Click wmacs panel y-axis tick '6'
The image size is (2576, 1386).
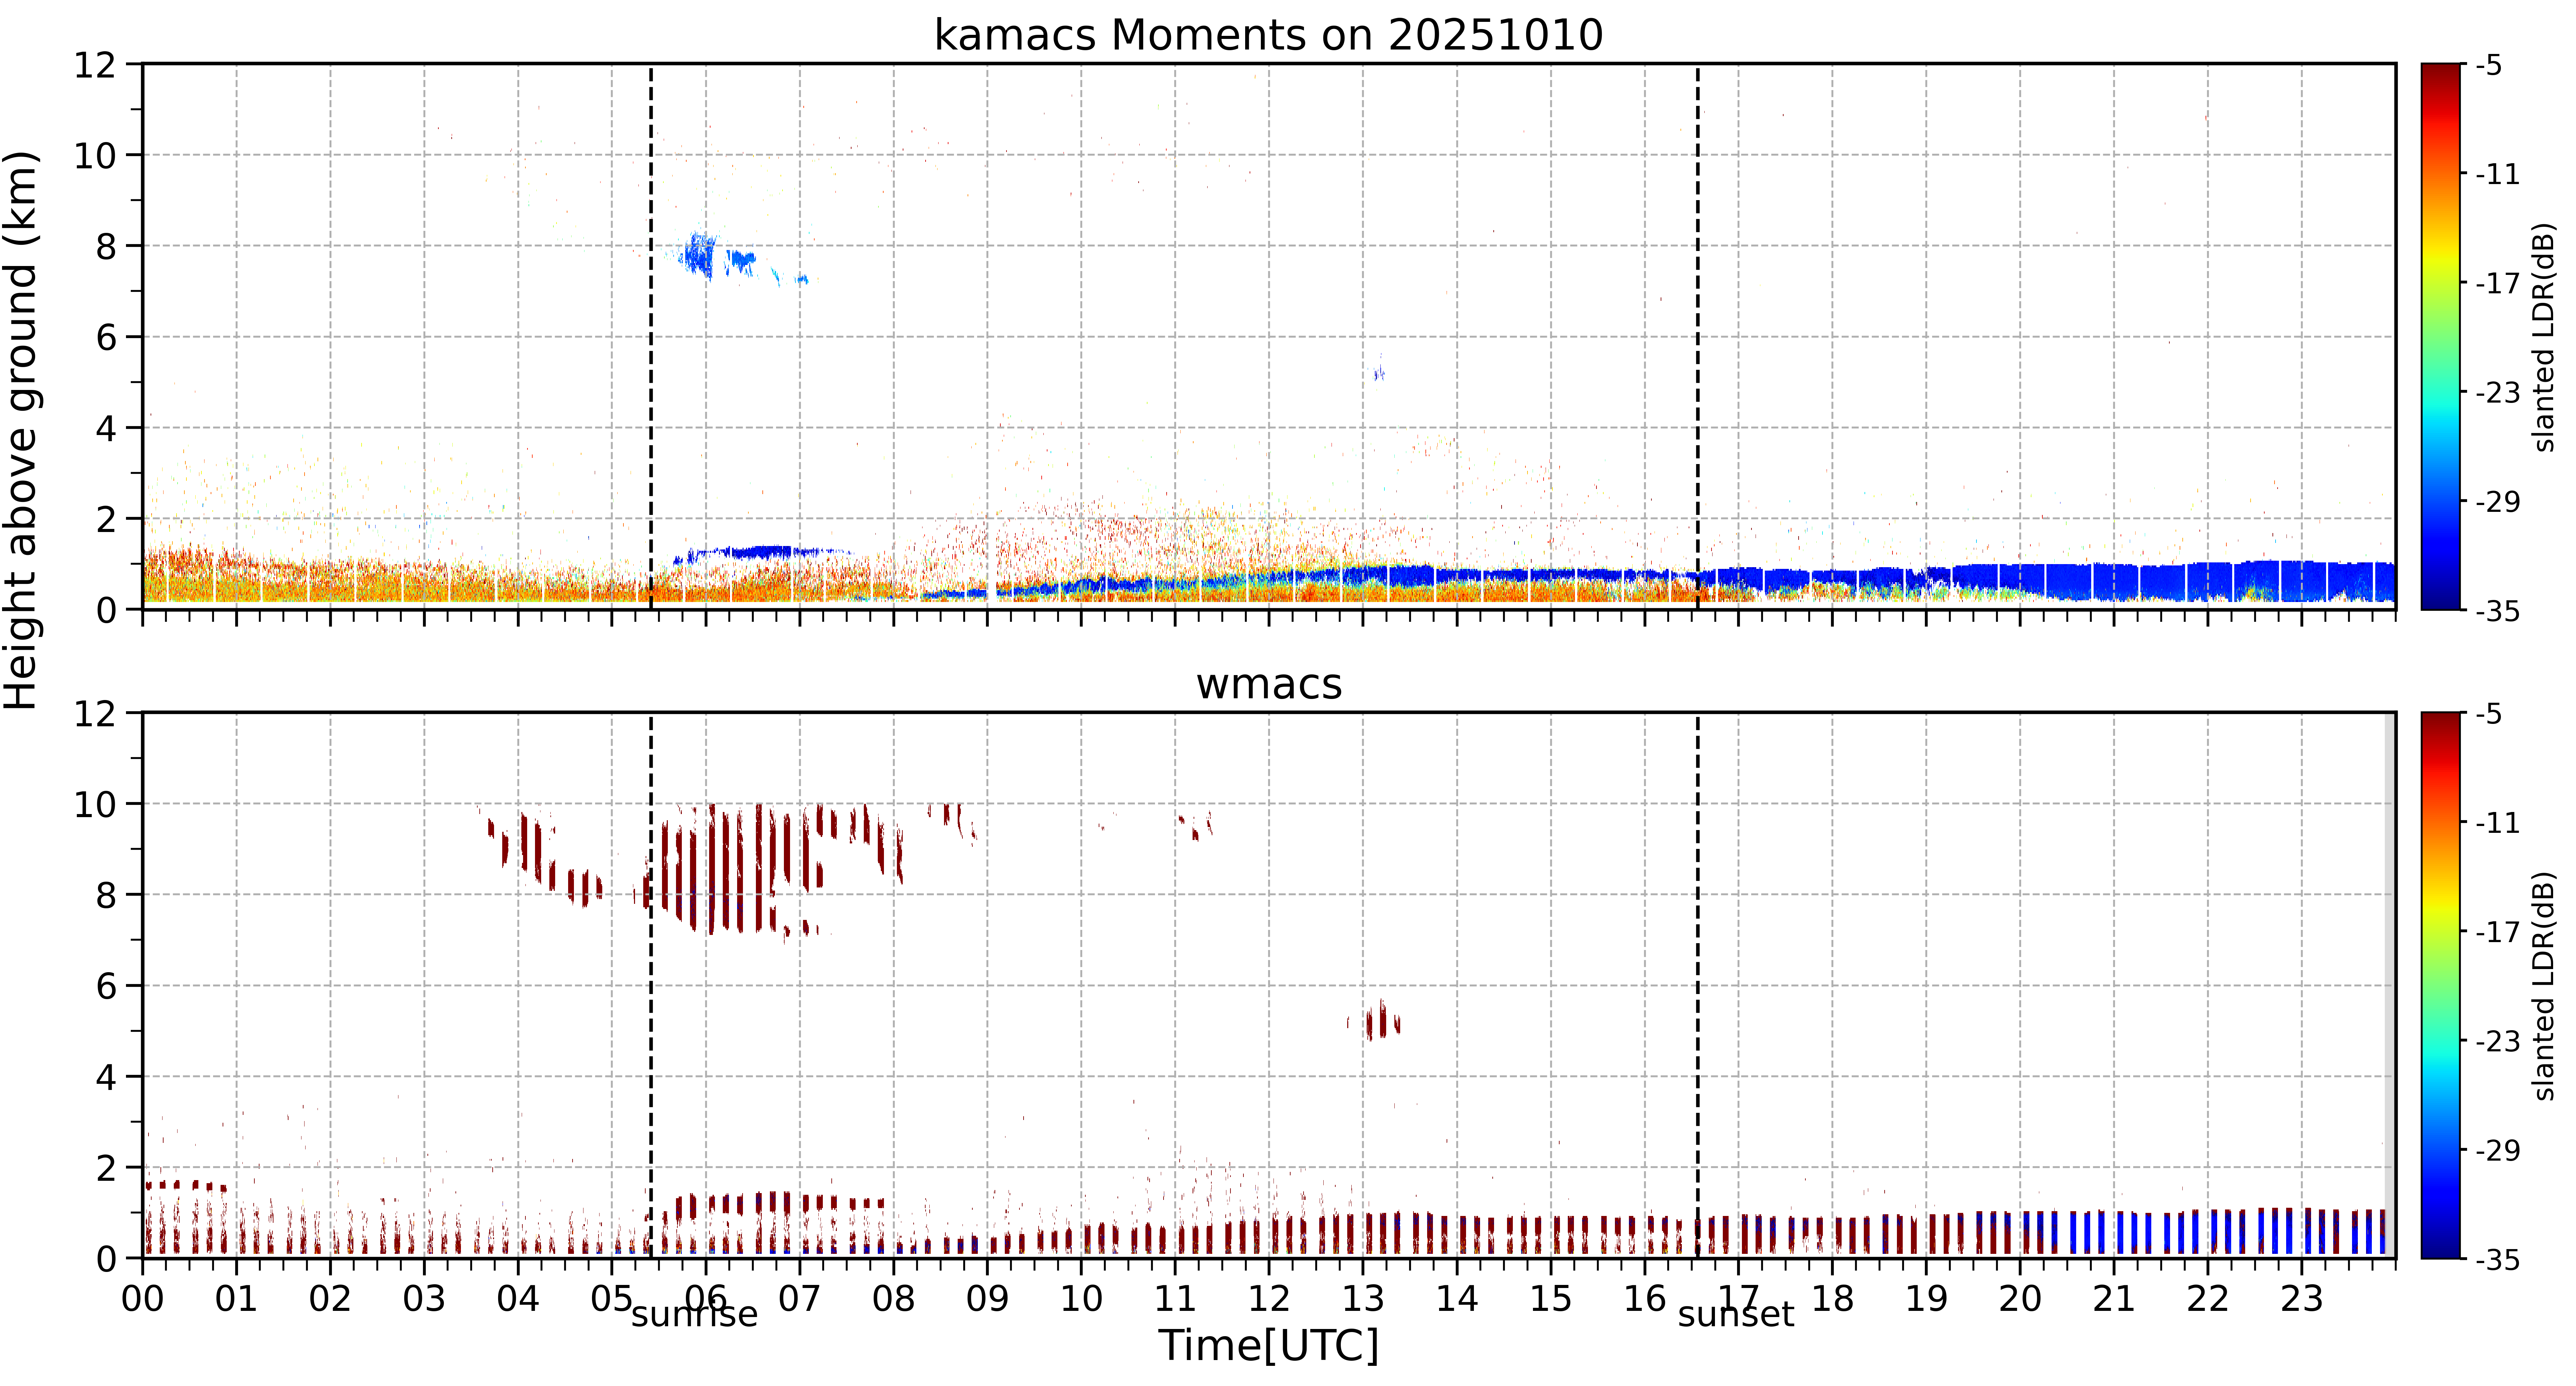coord(106,987)
